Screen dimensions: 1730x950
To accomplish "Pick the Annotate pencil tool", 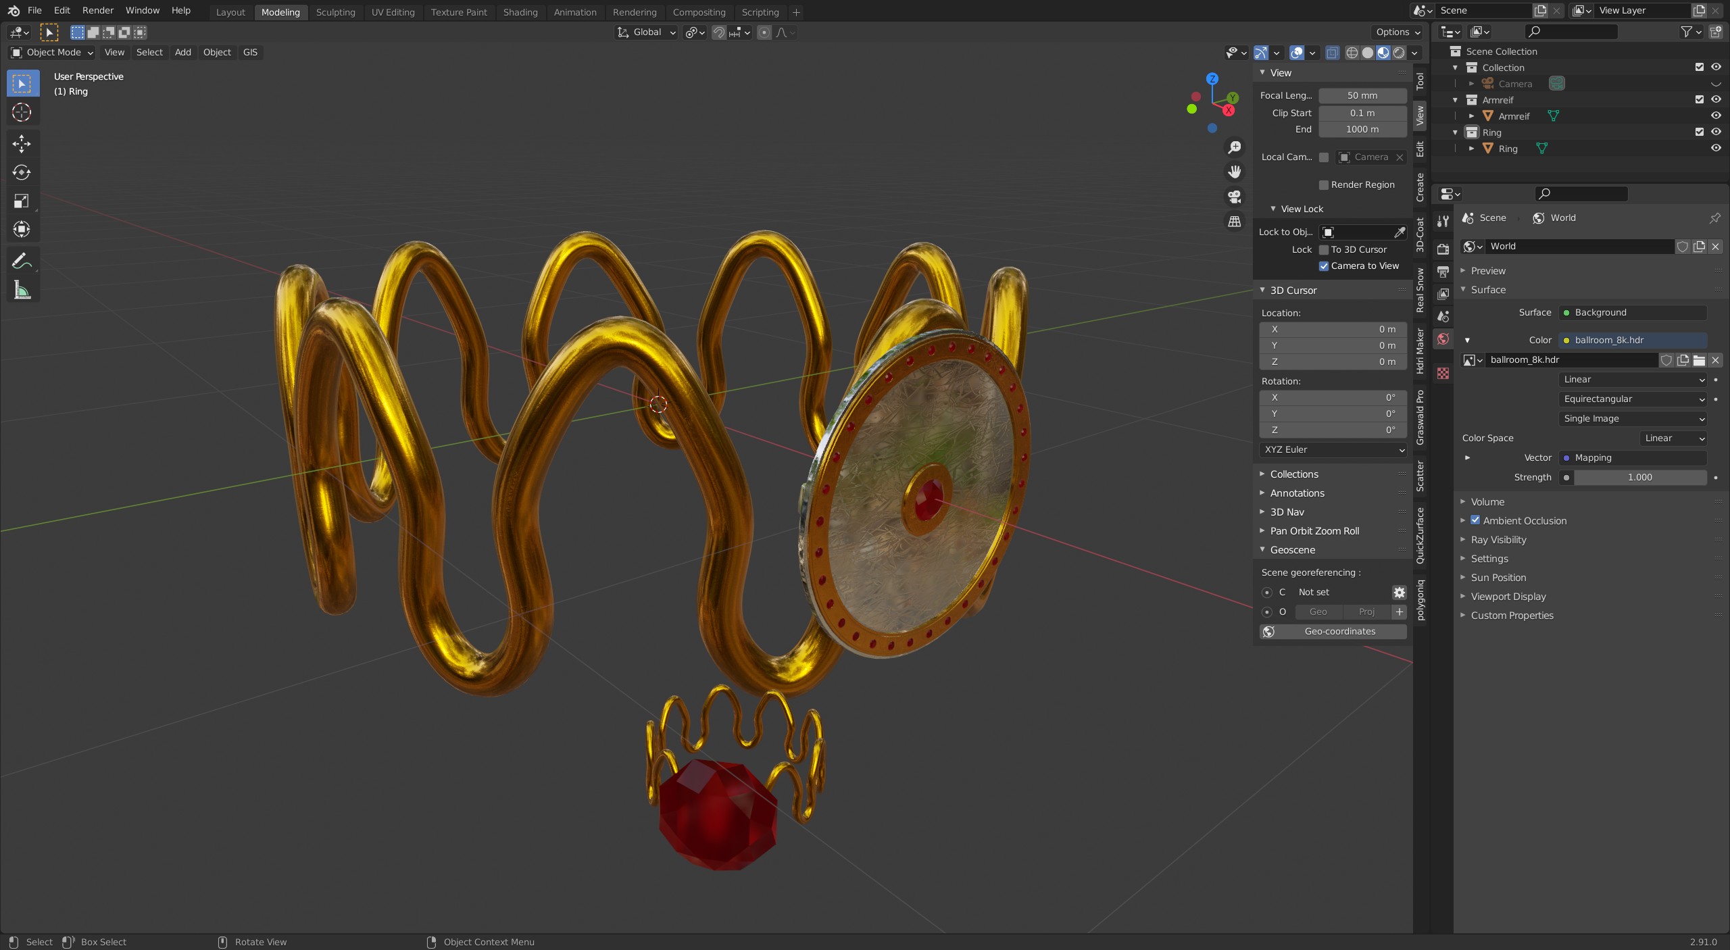I will tap(22, 261).
